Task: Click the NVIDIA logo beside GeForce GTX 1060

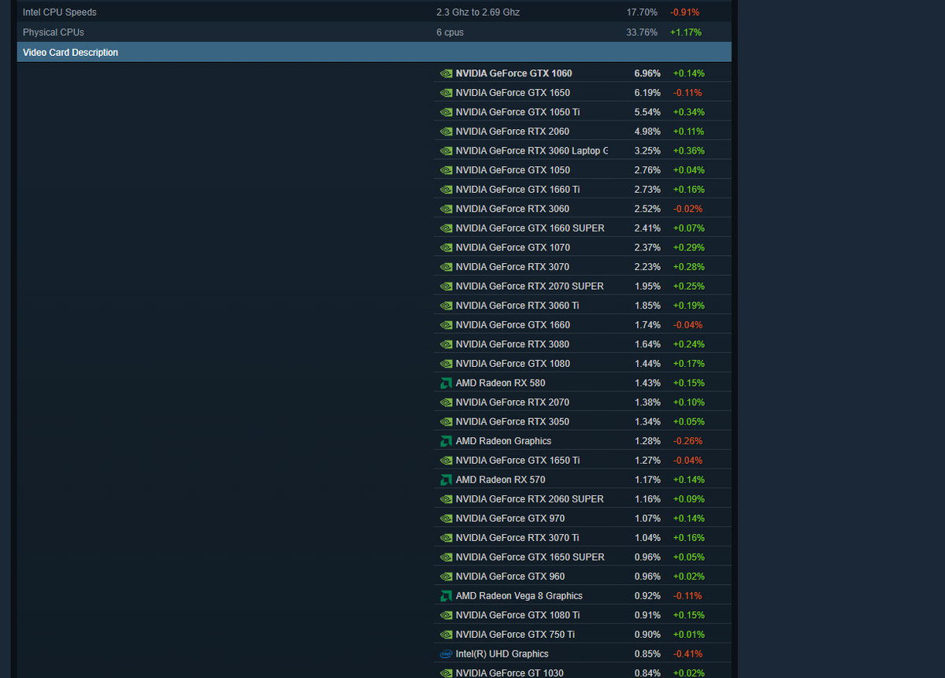Action: (446, 73)
